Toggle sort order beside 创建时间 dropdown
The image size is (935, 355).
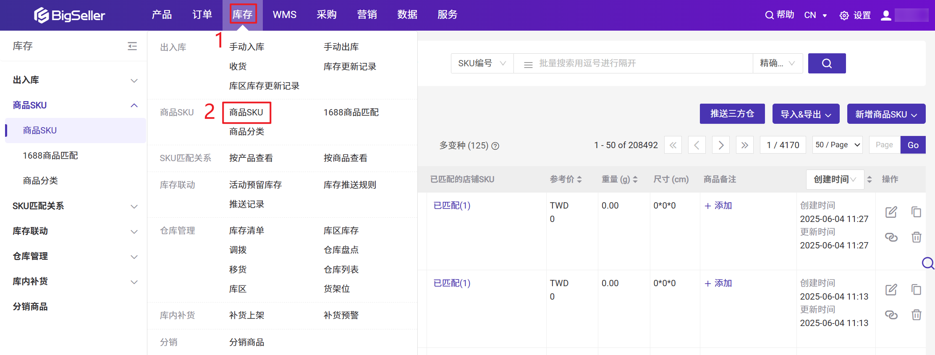click(870, 180)
